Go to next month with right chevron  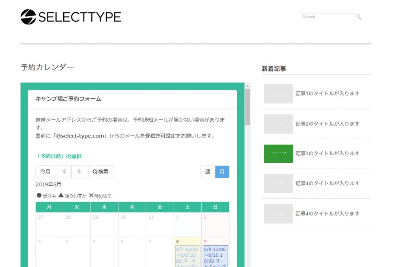point(79,172)
